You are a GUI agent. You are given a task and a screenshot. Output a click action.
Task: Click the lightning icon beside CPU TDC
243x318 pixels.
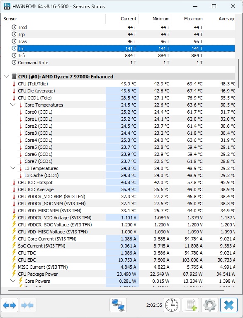pos(14,252)
